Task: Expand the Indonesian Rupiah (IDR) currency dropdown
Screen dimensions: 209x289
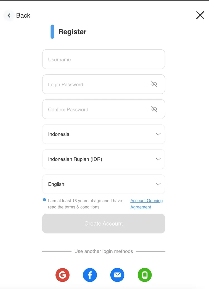Action: pyautogui.click(x=103, y=159)
